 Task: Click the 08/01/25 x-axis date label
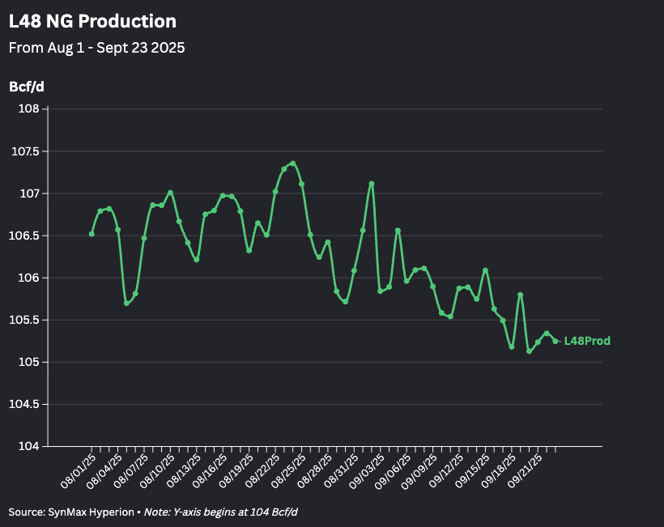(x=79, y=470)
